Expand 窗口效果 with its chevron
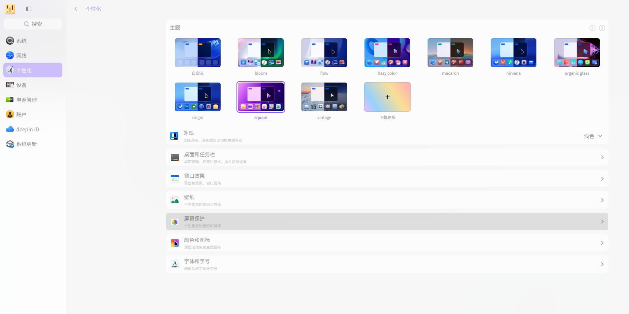Image resolution: width=629 pixels, height=314 pixels. click(x=602, y=179)
